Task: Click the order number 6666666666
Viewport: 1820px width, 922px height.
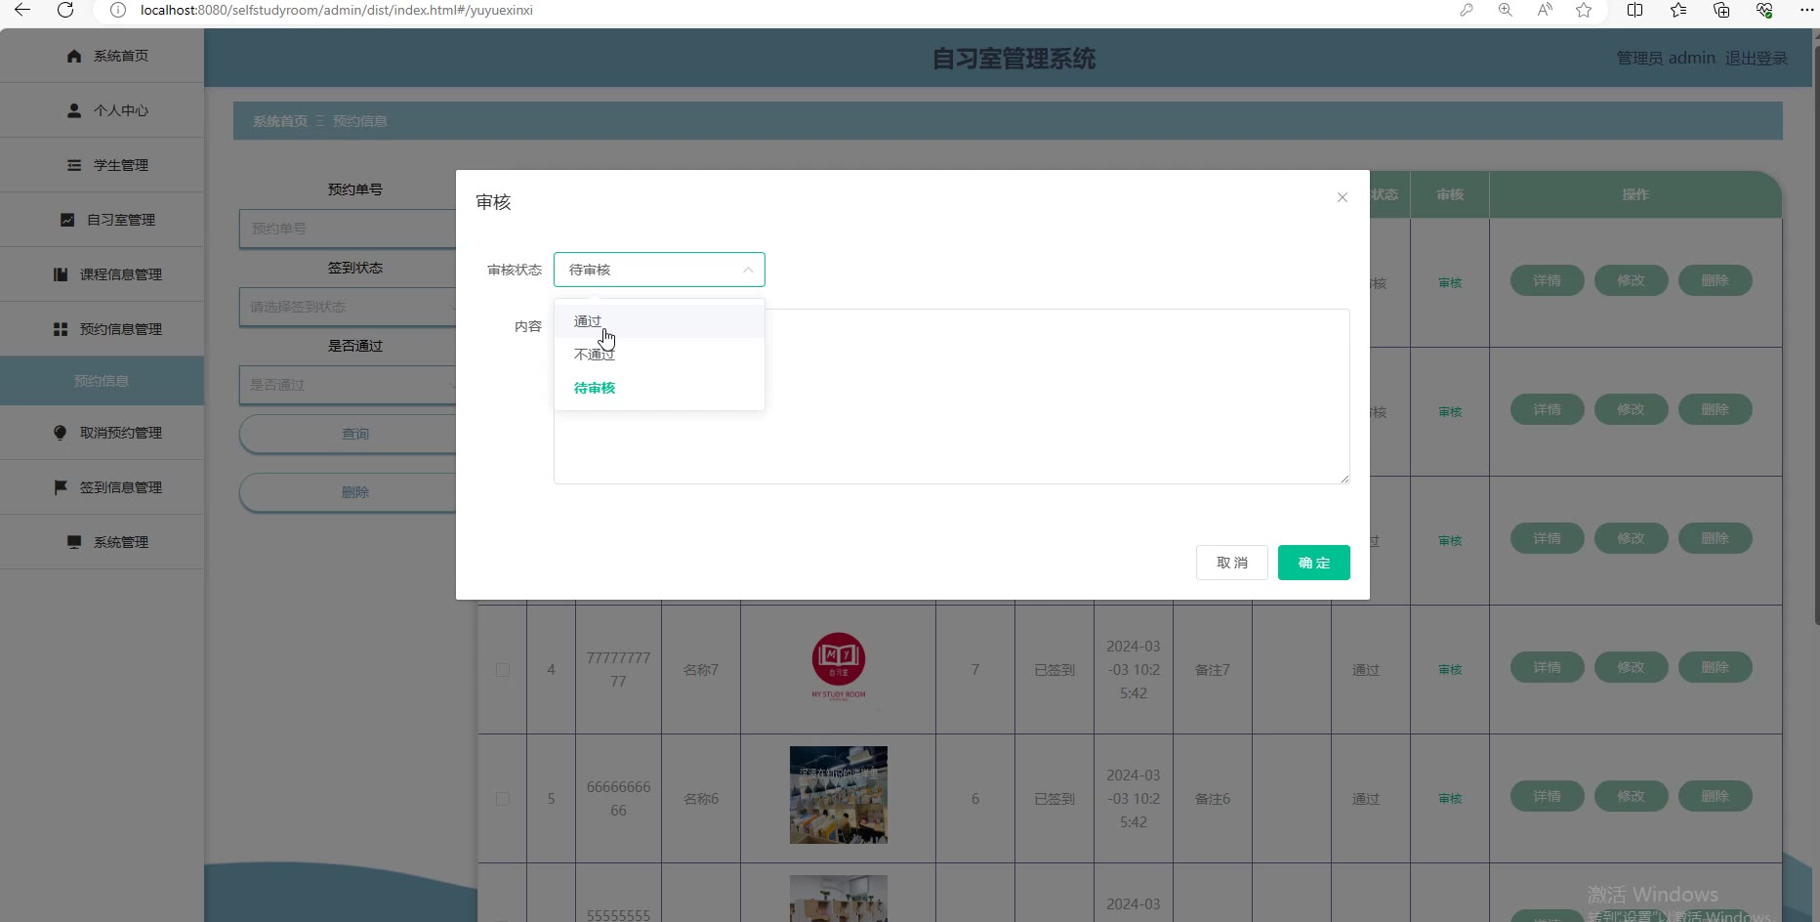Action: (x=618, y=799)
